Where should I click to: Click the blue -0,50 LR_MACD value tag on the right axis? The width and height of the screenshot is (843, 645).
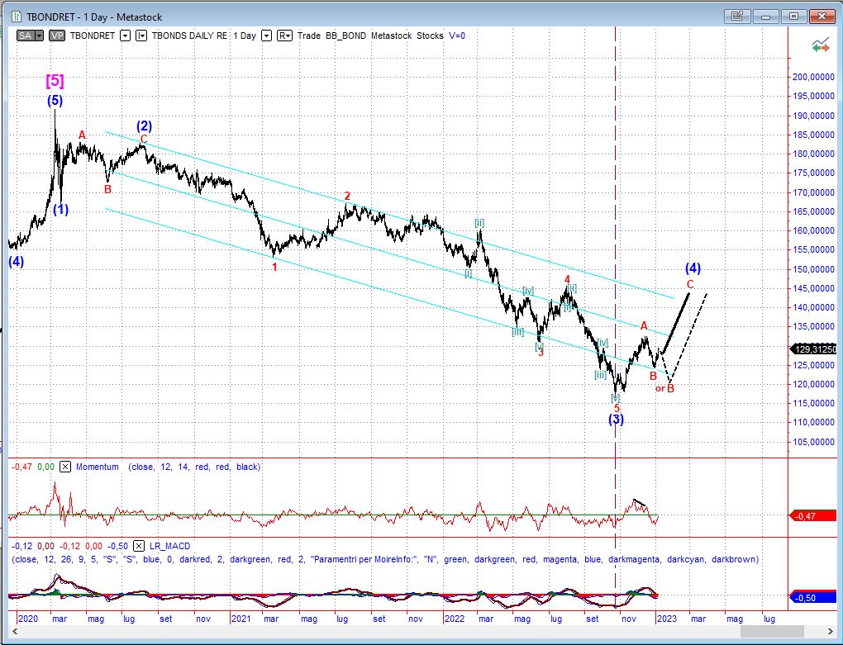click(x=813, y=598)
